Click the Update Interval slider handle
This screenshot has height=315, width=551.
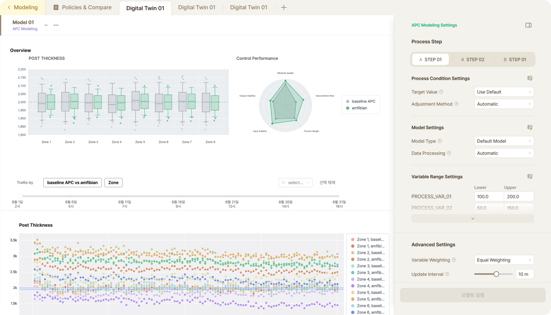496,274
